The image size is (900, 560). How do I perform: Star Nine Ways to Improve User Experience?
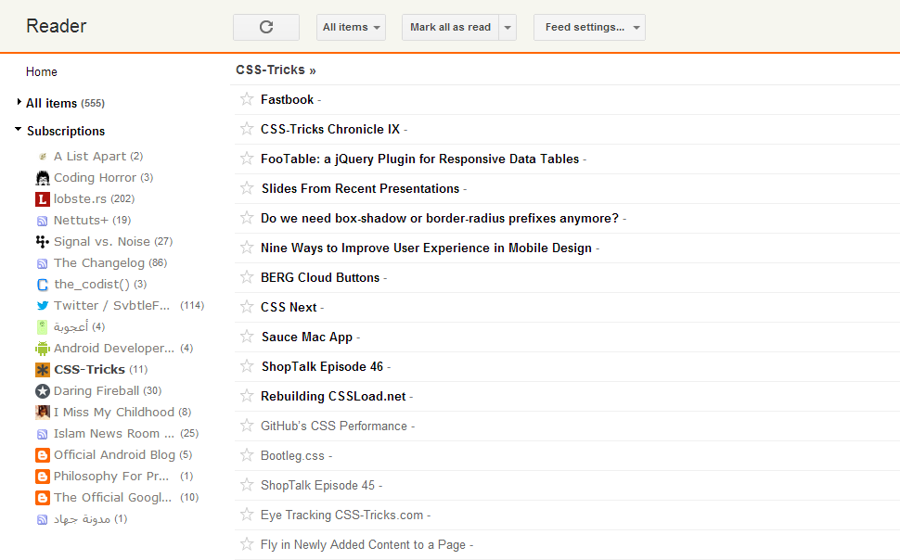(x=247, y=248)
